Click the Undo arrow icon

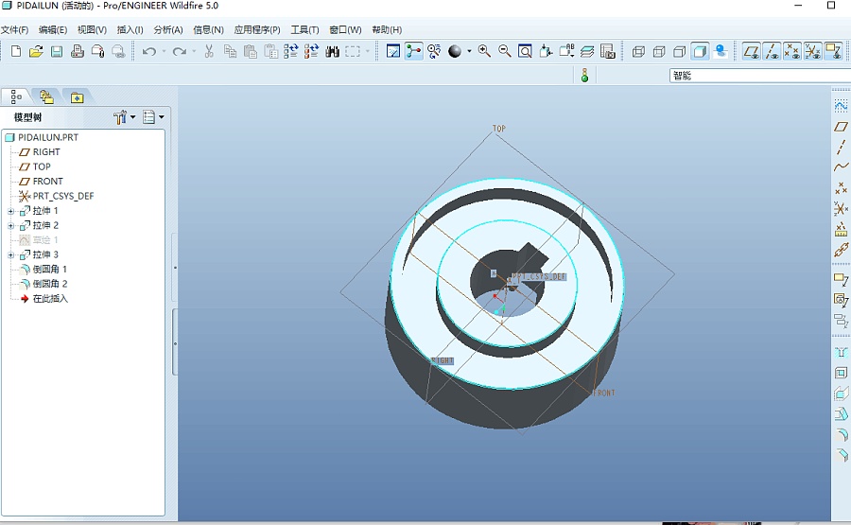149,52
